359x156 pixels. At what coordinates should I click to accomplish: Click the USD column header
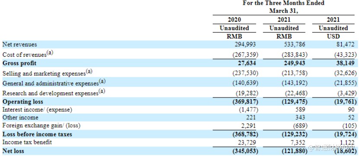coord(333,37)
